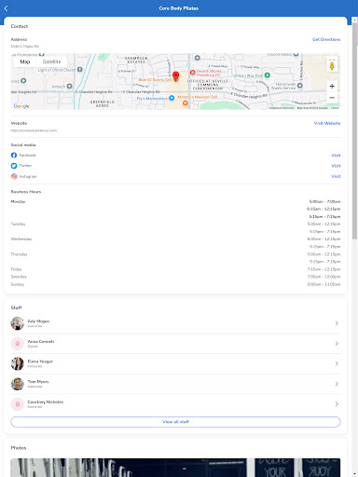The height and width of the screenshot is (477, 358).
Task: Open Aely Mcgee staff profile
Action: coord(175,323)
